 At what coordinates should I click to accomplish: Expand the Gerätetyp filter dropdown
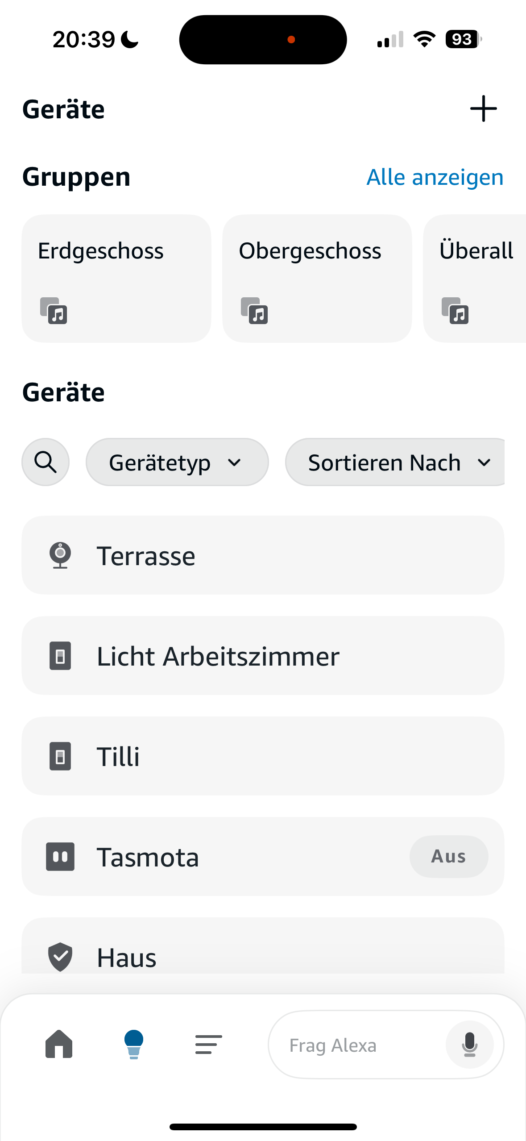(177, 462)
